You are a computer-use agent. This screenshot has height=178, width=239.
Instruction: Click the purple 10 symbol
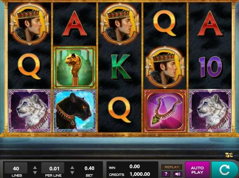210,67
